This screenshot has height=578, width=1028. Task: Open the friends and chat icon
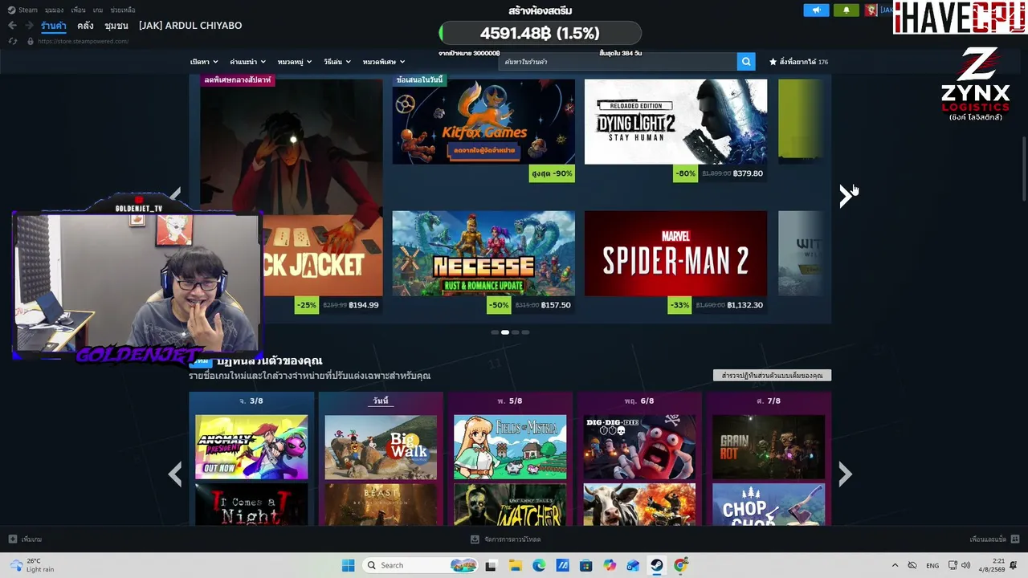pos(1015,539)
